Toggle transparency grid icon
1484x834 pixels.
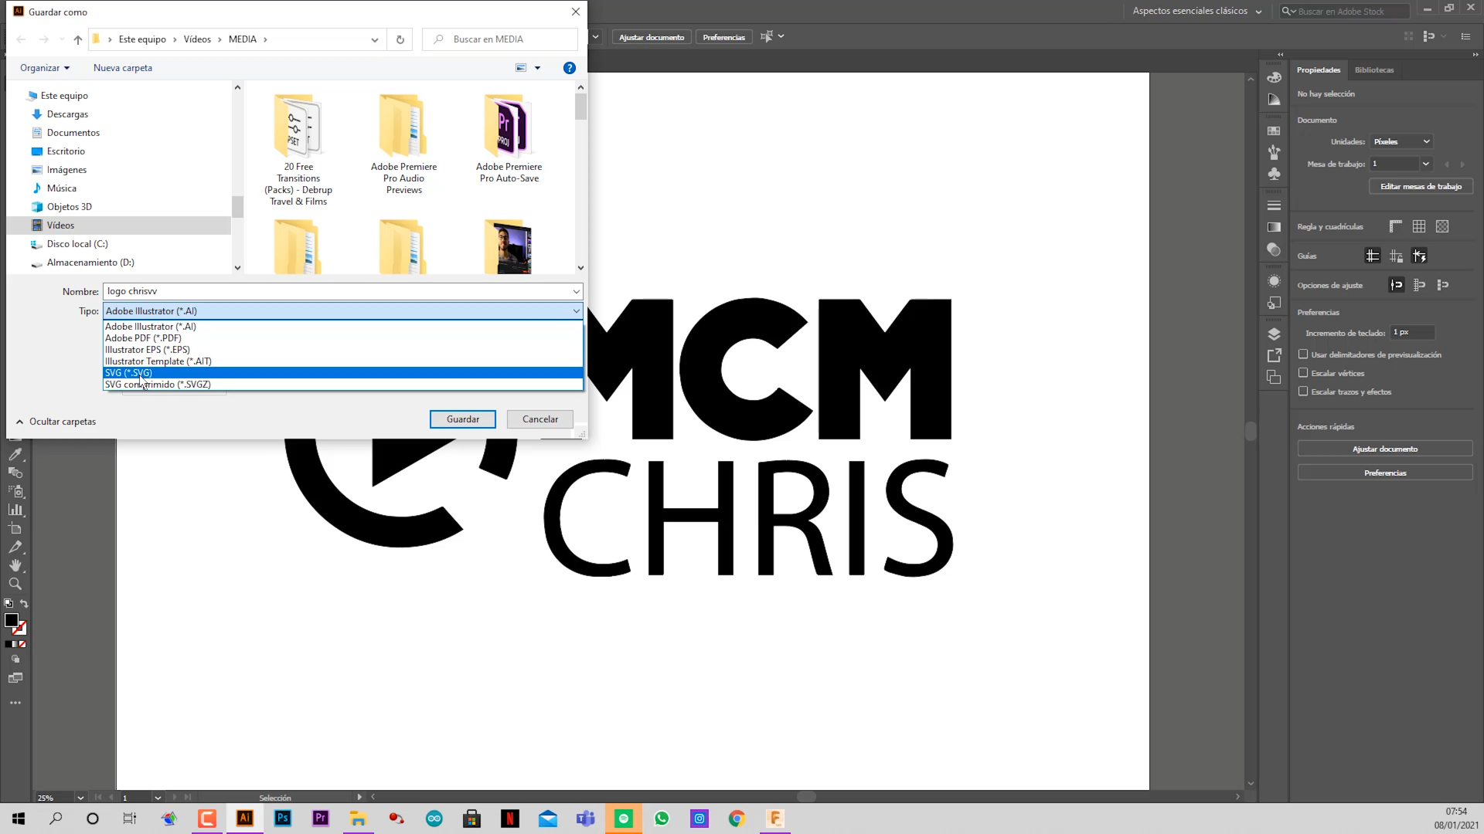1441,226
